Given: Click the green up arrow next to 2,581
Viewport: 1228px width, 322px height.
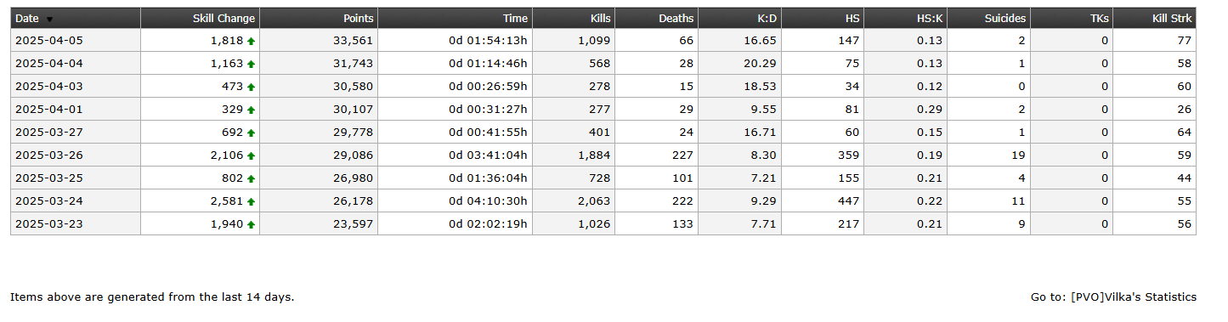Looking at the screenshot, I should point(252,201).
